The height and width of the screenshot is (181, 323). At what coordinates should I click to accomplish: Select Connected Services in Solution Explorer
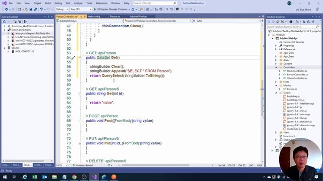pyautogui.click(x=294, y=42)
